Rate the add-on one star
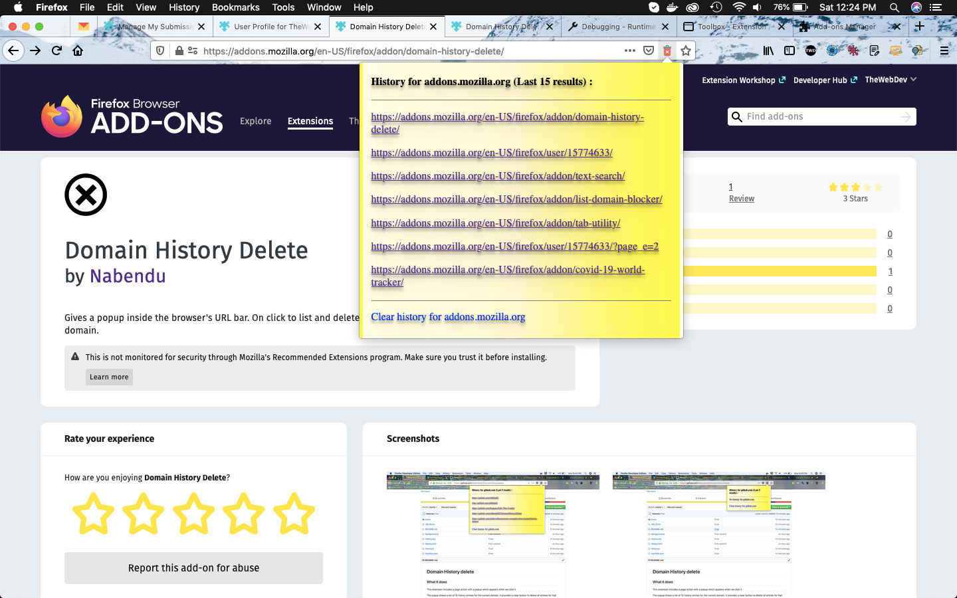This screenshot has height=598, width=957. [x=93, y=514]
